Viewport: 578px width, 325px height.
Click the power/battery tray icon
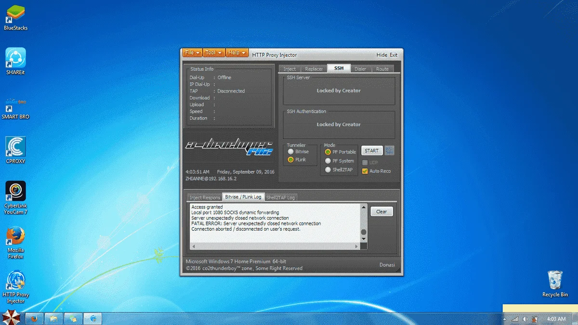[x=535, y=319]
